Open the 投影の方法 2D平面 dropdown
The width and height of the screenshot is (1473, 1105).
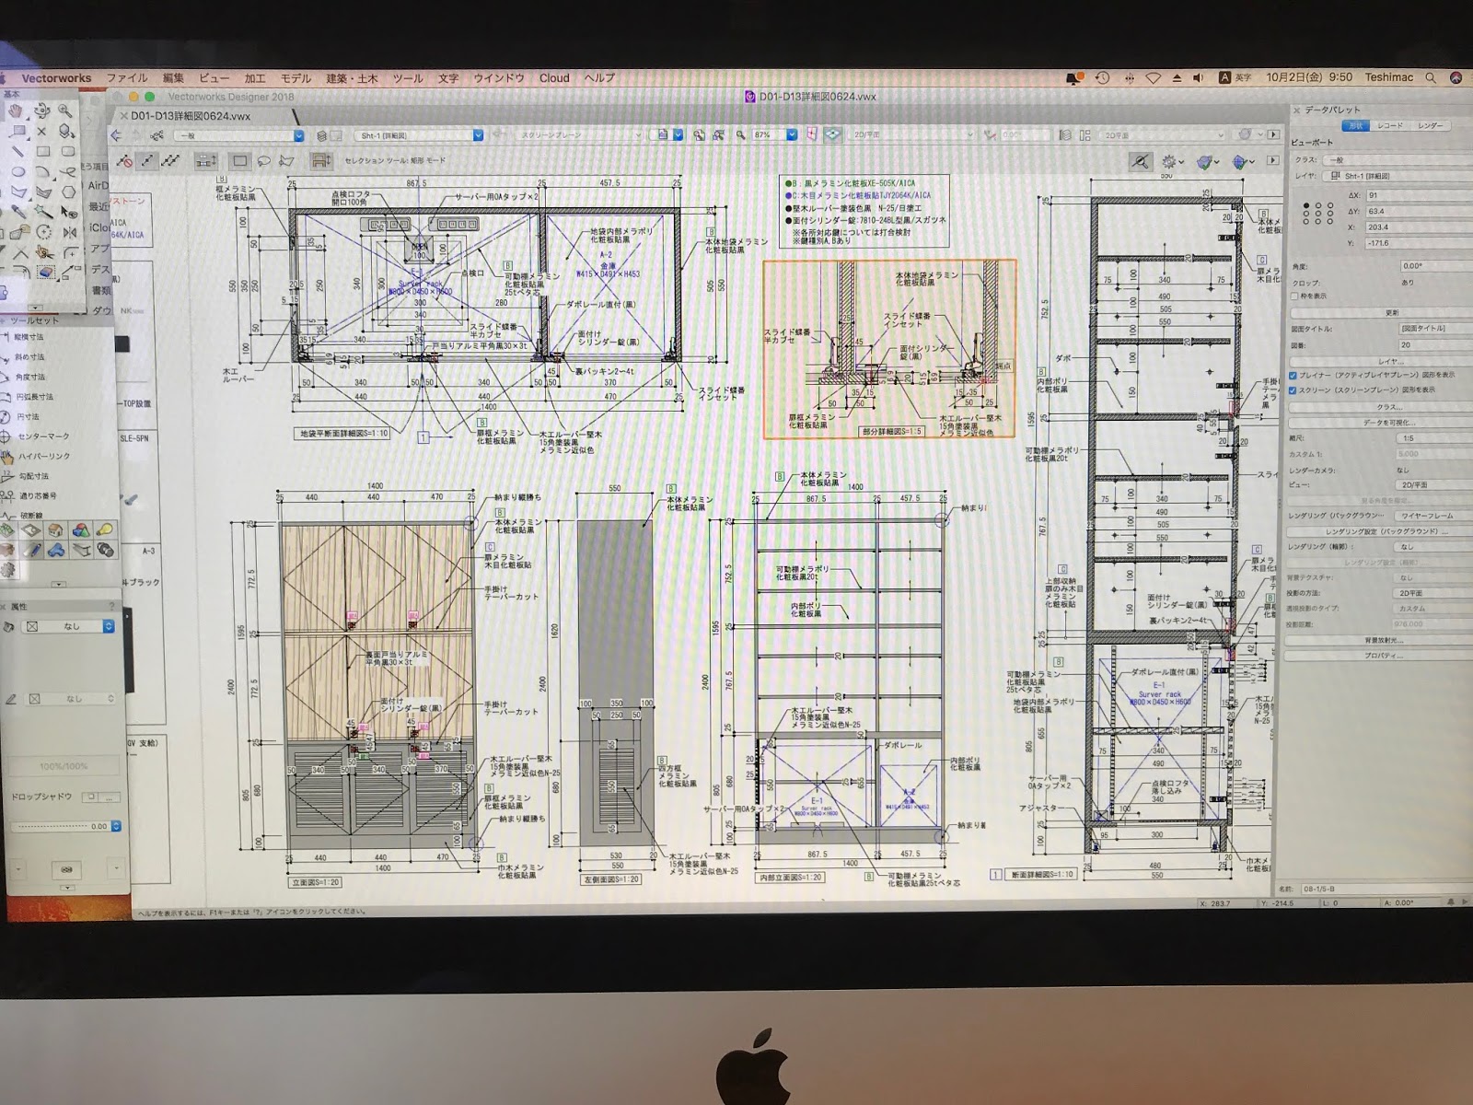point(1433,593)
